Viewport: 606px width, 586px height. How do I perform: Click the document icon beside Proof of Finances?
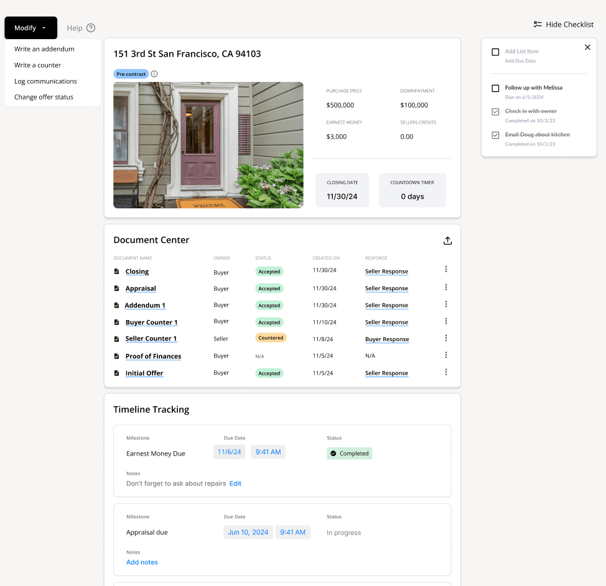pyautogui.click(x=116, y=355)
